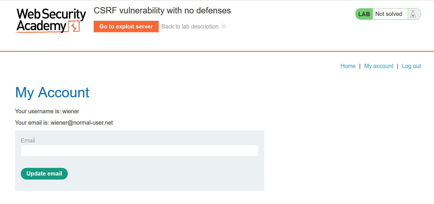Image resolution: width=434 pixels, height=204 pixels.
Task: Focus the Email input field
Action: tap(140, 151)
